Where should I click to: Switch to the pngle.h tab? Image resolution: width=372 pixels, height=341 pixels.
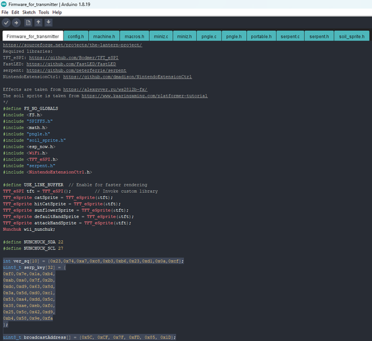pyautogui.click(x=234, y=36)
